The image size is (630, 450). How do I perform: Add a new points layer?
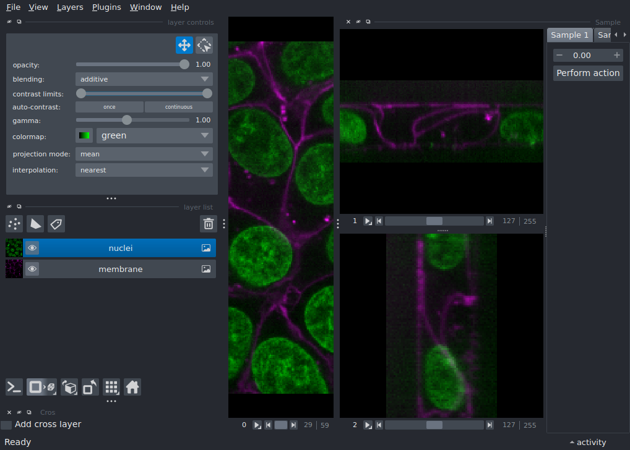click(x=14, y=224)
